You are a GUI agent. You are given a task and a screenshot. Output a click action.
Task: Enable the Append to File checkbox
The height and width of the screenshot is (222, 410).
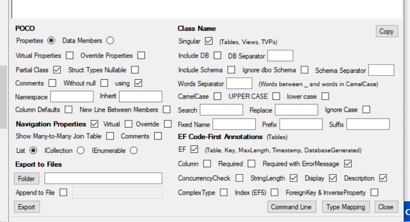click(x=63, y=193)
